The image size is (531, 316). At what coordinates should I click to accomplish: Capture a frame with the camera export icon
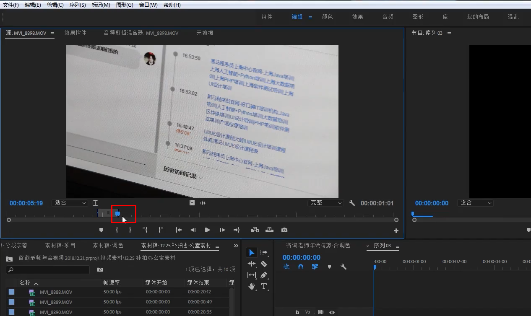pos(285,230)
